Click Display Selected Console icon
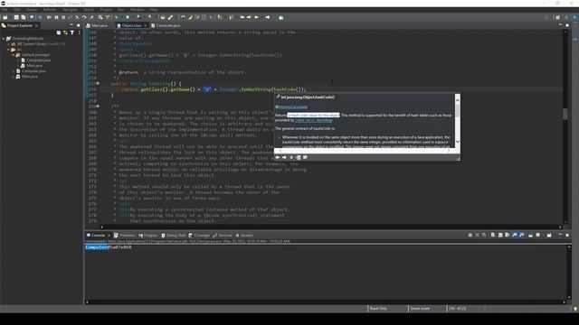The height and width of the screenshot is (325, 579). (x=538, y=235)
